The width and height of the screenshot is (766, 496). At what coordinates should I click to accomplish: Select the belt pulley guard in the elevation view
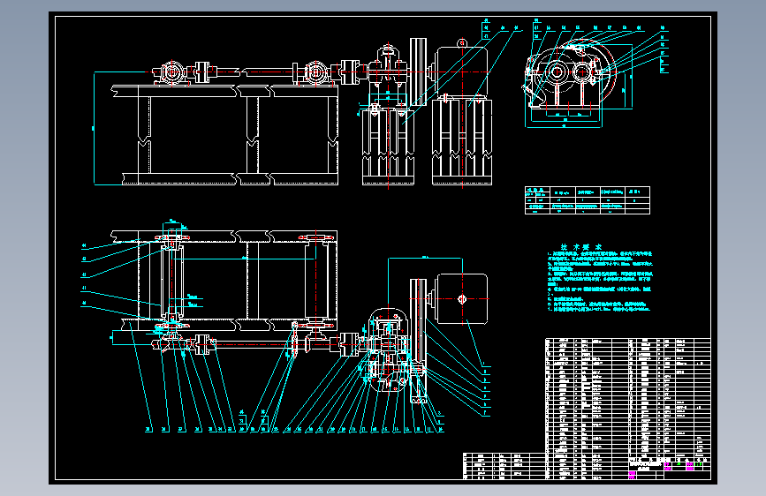[x=418, y=71]
